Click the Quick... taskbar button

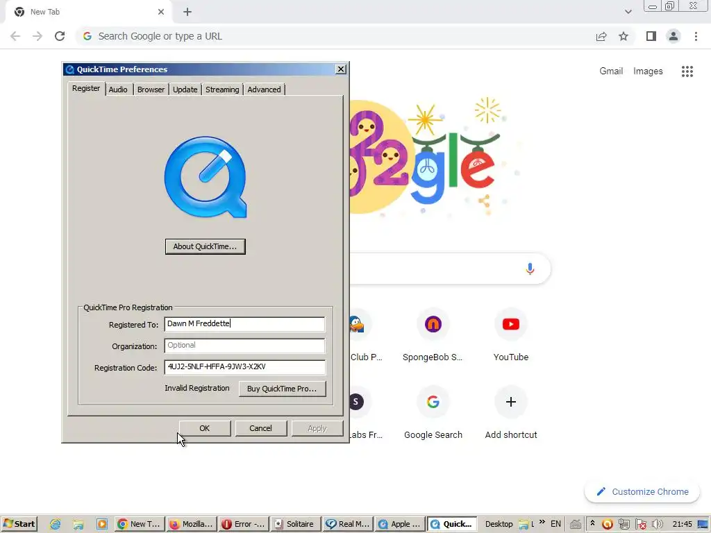(451, 524)
